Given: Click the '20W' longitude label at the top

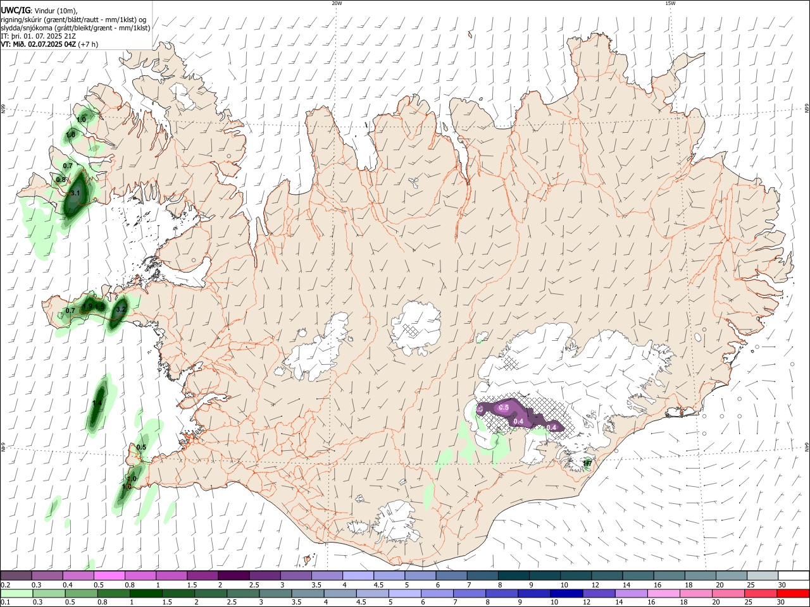Looking at the screenshot, I should (x=337, y=3).
